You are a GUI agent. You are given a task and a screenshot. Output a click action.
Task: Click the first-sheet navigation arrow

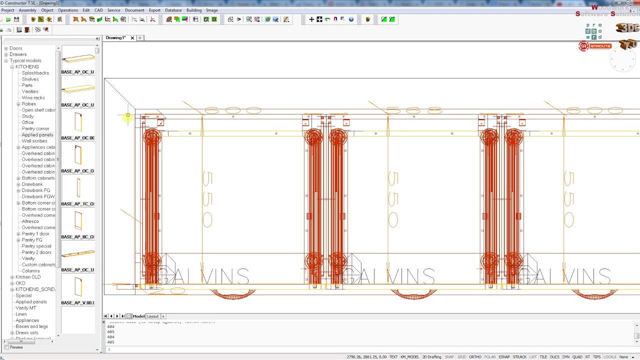click(x=105, y=316)
